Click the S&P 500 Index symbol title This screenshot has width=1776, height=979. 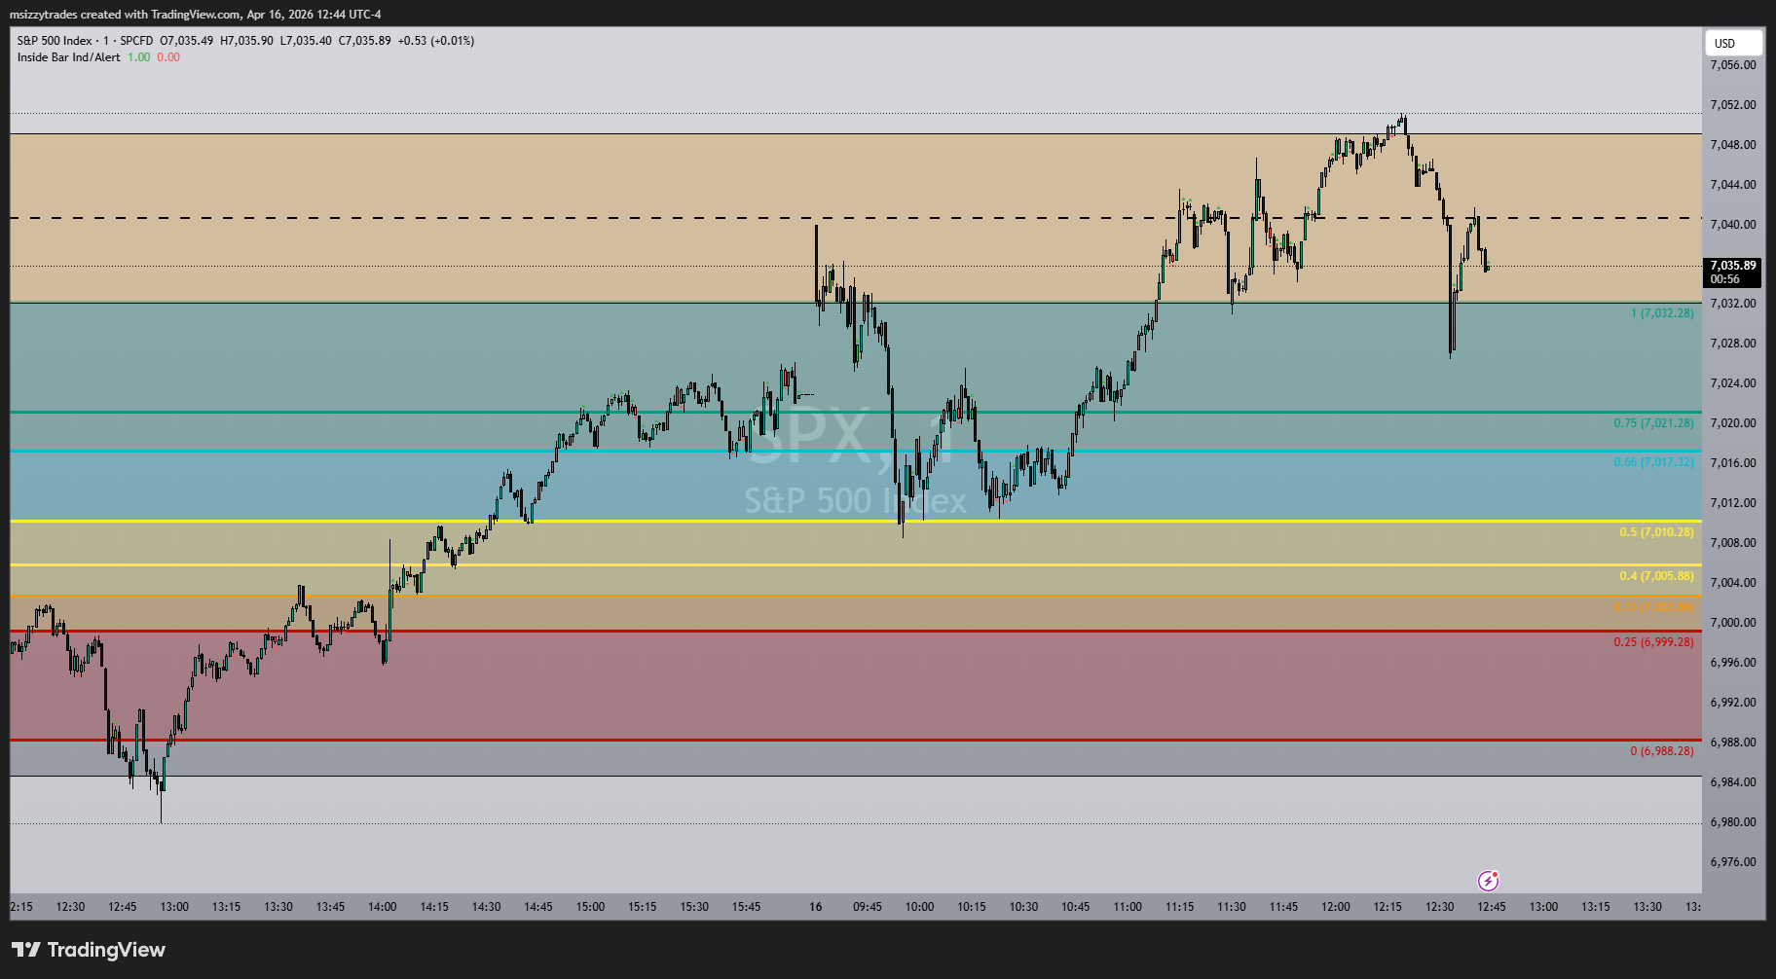point(55,41)
